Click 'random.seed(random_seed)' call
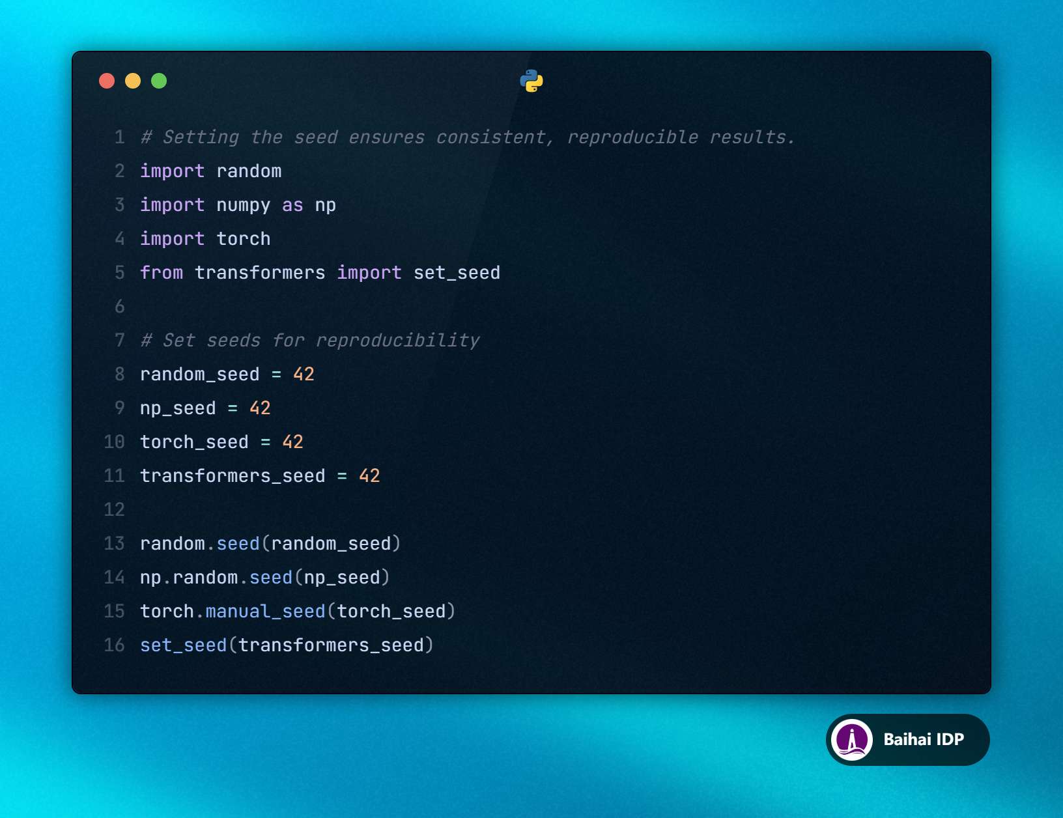Screen dimensions: 1063x818 click(270, 544)
